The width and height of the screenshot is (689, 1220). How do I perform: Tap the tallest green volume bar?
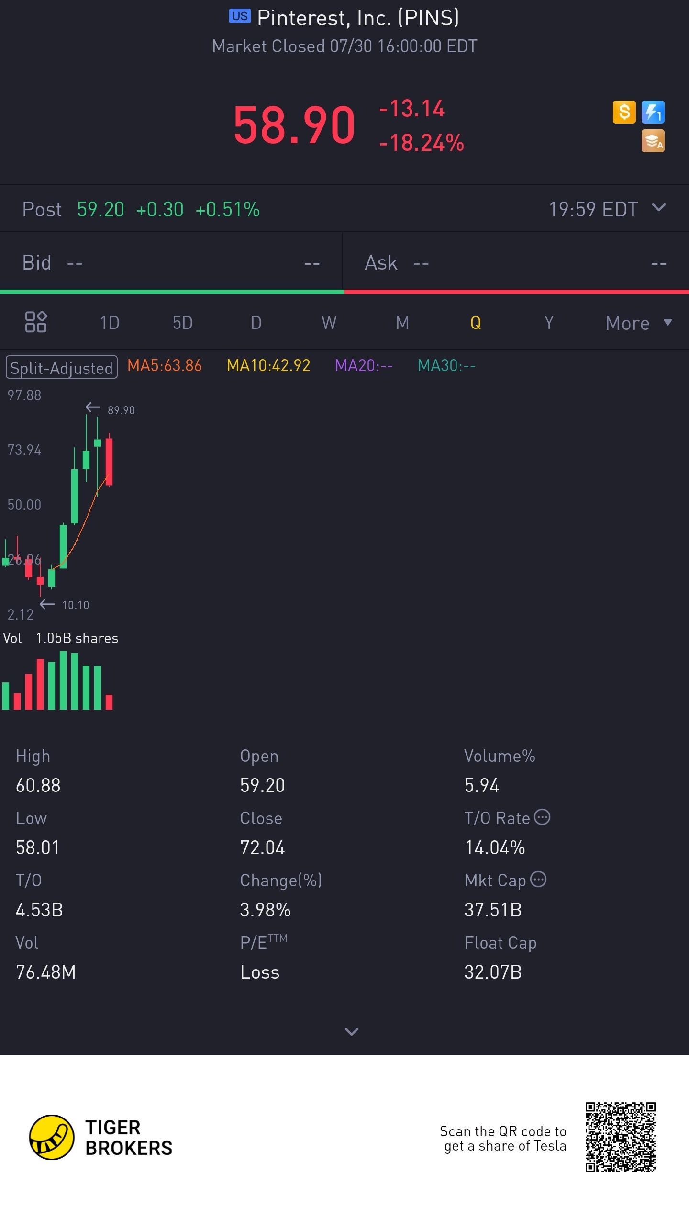click(63, 680)
